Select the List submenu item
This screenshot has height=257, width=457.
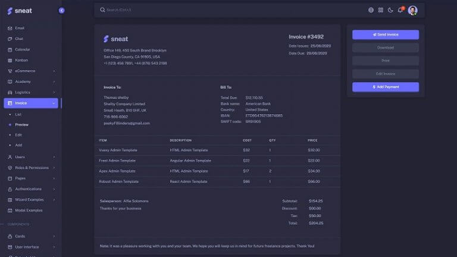18,114
